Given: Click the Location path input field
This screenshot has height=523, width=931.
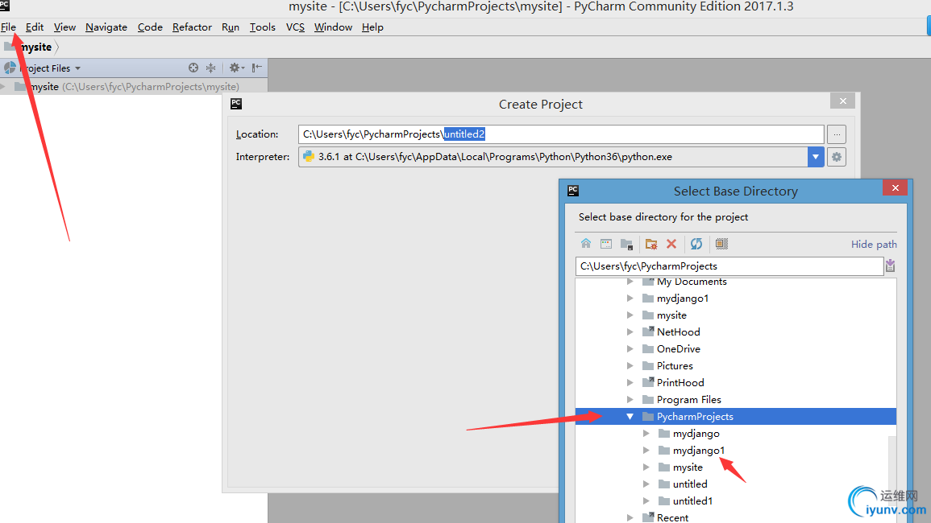Looking at the screenshot, I should pyautogui.click(x=561, y=134).
